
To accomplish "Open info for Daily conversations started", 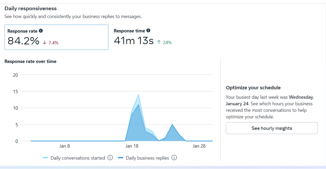I will pyautogui.click(x=110, y=158).
